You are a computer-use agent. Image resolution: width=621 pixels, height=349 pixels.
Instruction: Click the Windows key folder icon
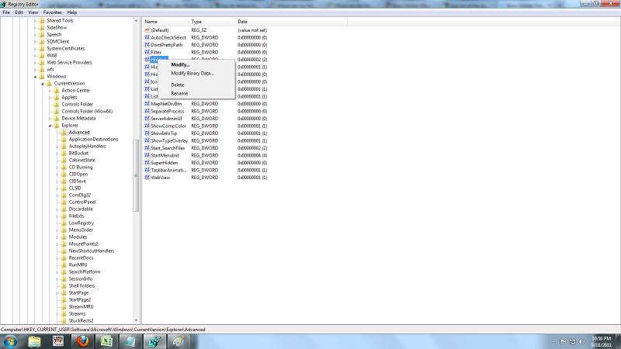click(42, 76)
